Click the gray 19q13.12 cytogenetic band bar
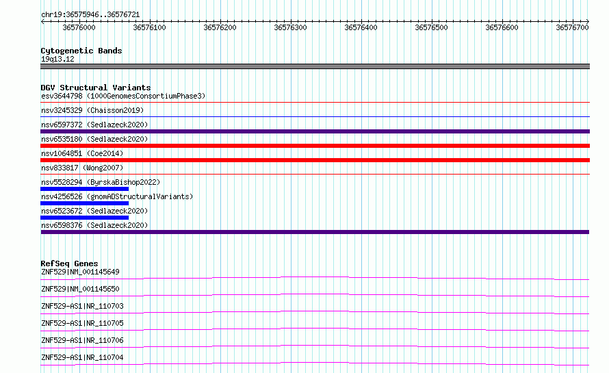Screen dimensions: 609x373 (315, 66)
